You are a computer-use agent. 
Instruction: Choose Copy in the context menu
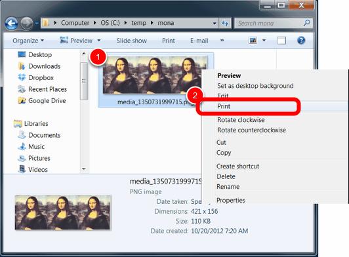click(224, 153)
